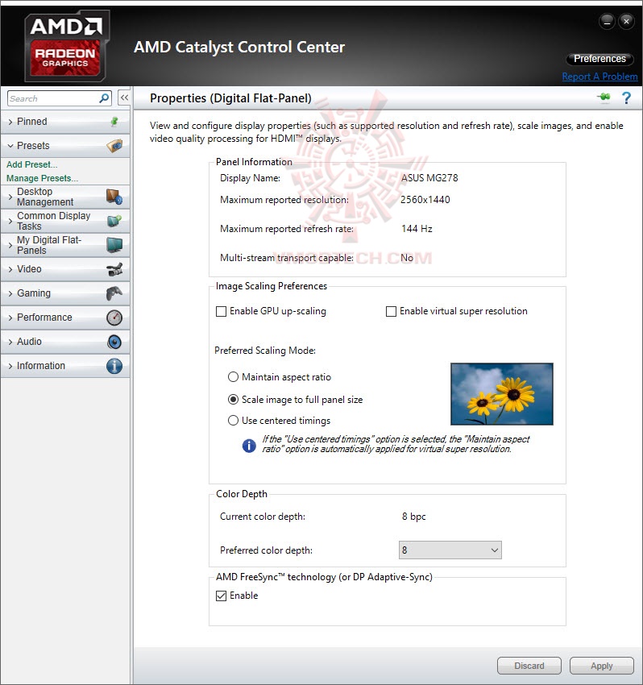Click the Apply button
The width and height of the screenshot is (643, 685).
click(x=601, y=666)
